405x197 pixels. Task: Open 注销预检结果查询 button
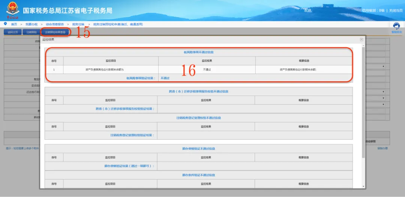[55, 32]
